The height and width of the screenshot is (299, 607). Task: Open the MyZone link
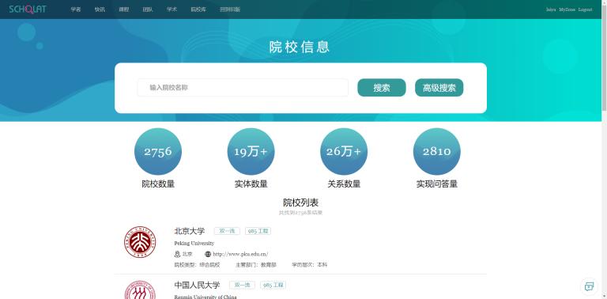(x=567, y=9)
